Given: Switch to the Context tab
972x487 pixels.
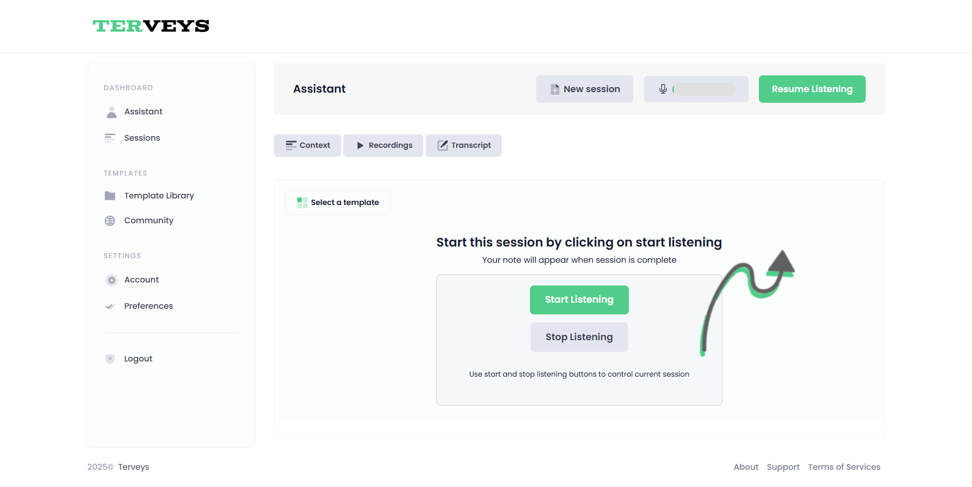Looking at the screenshot, I should pos(307,146).
